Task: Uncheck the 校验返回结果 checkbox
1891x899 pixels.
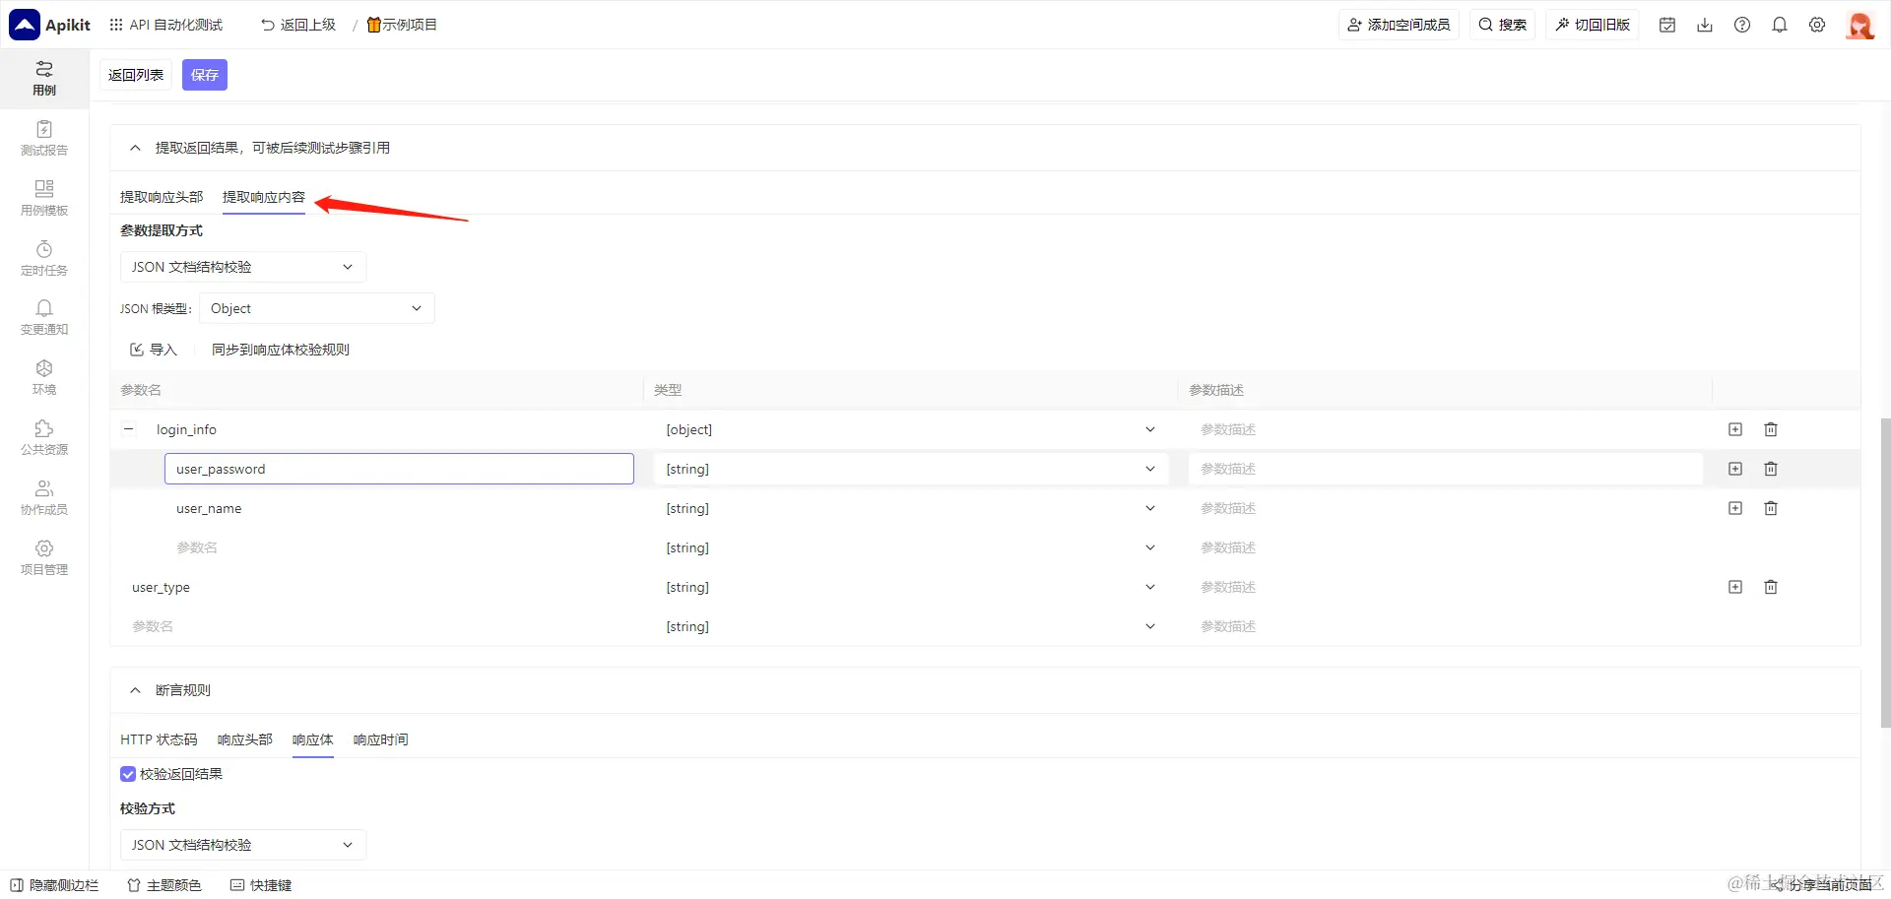Action: coord(128,774)
